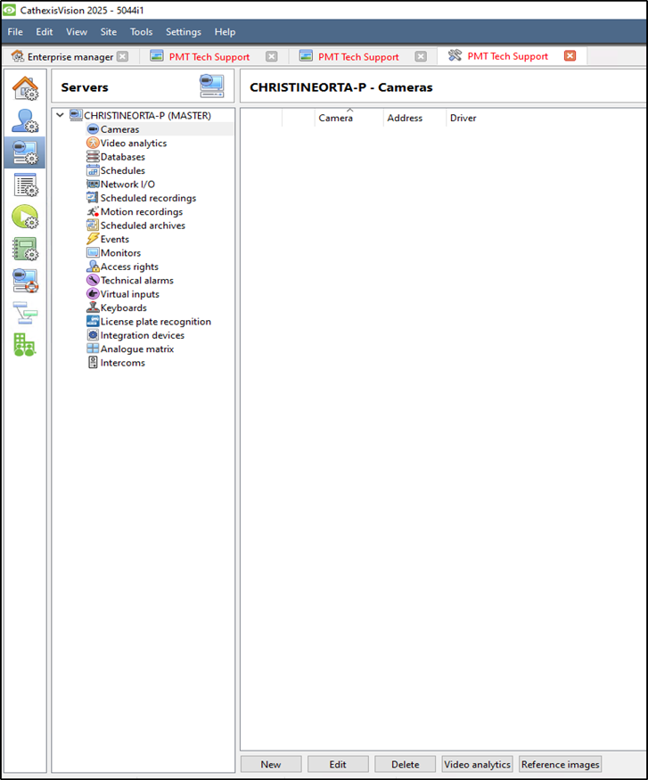Click the Keyboards joystick icon
The width and height of the screenshot is (648, 780).
[93, 308]
